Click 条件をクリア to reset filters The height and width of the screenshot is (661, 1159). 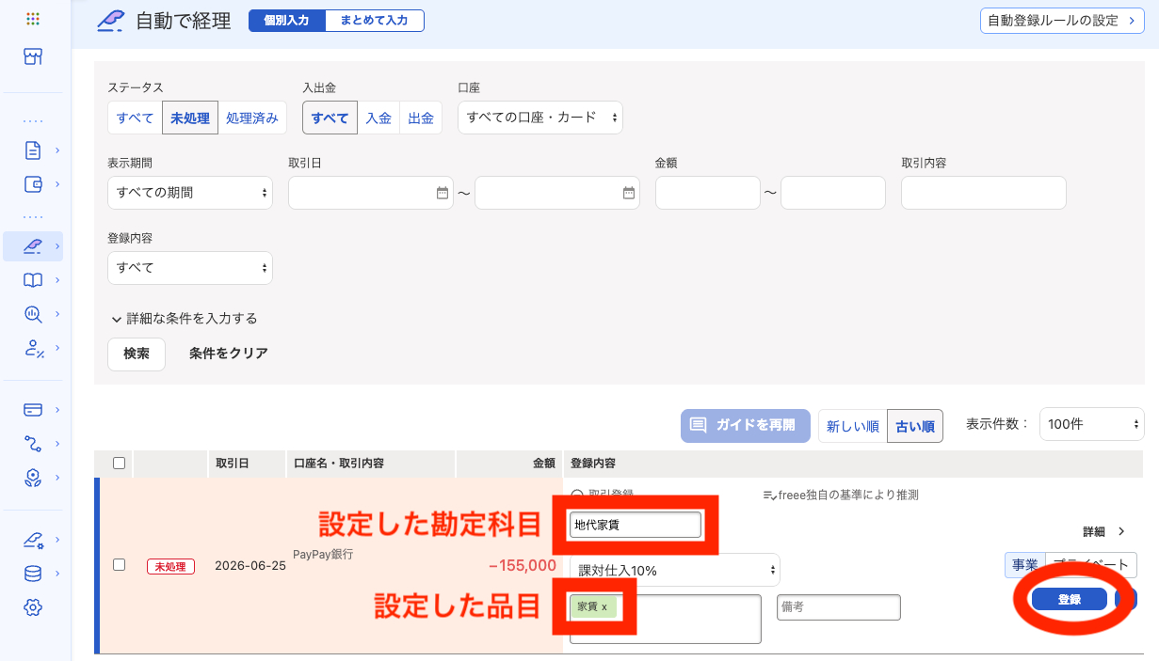229,354
